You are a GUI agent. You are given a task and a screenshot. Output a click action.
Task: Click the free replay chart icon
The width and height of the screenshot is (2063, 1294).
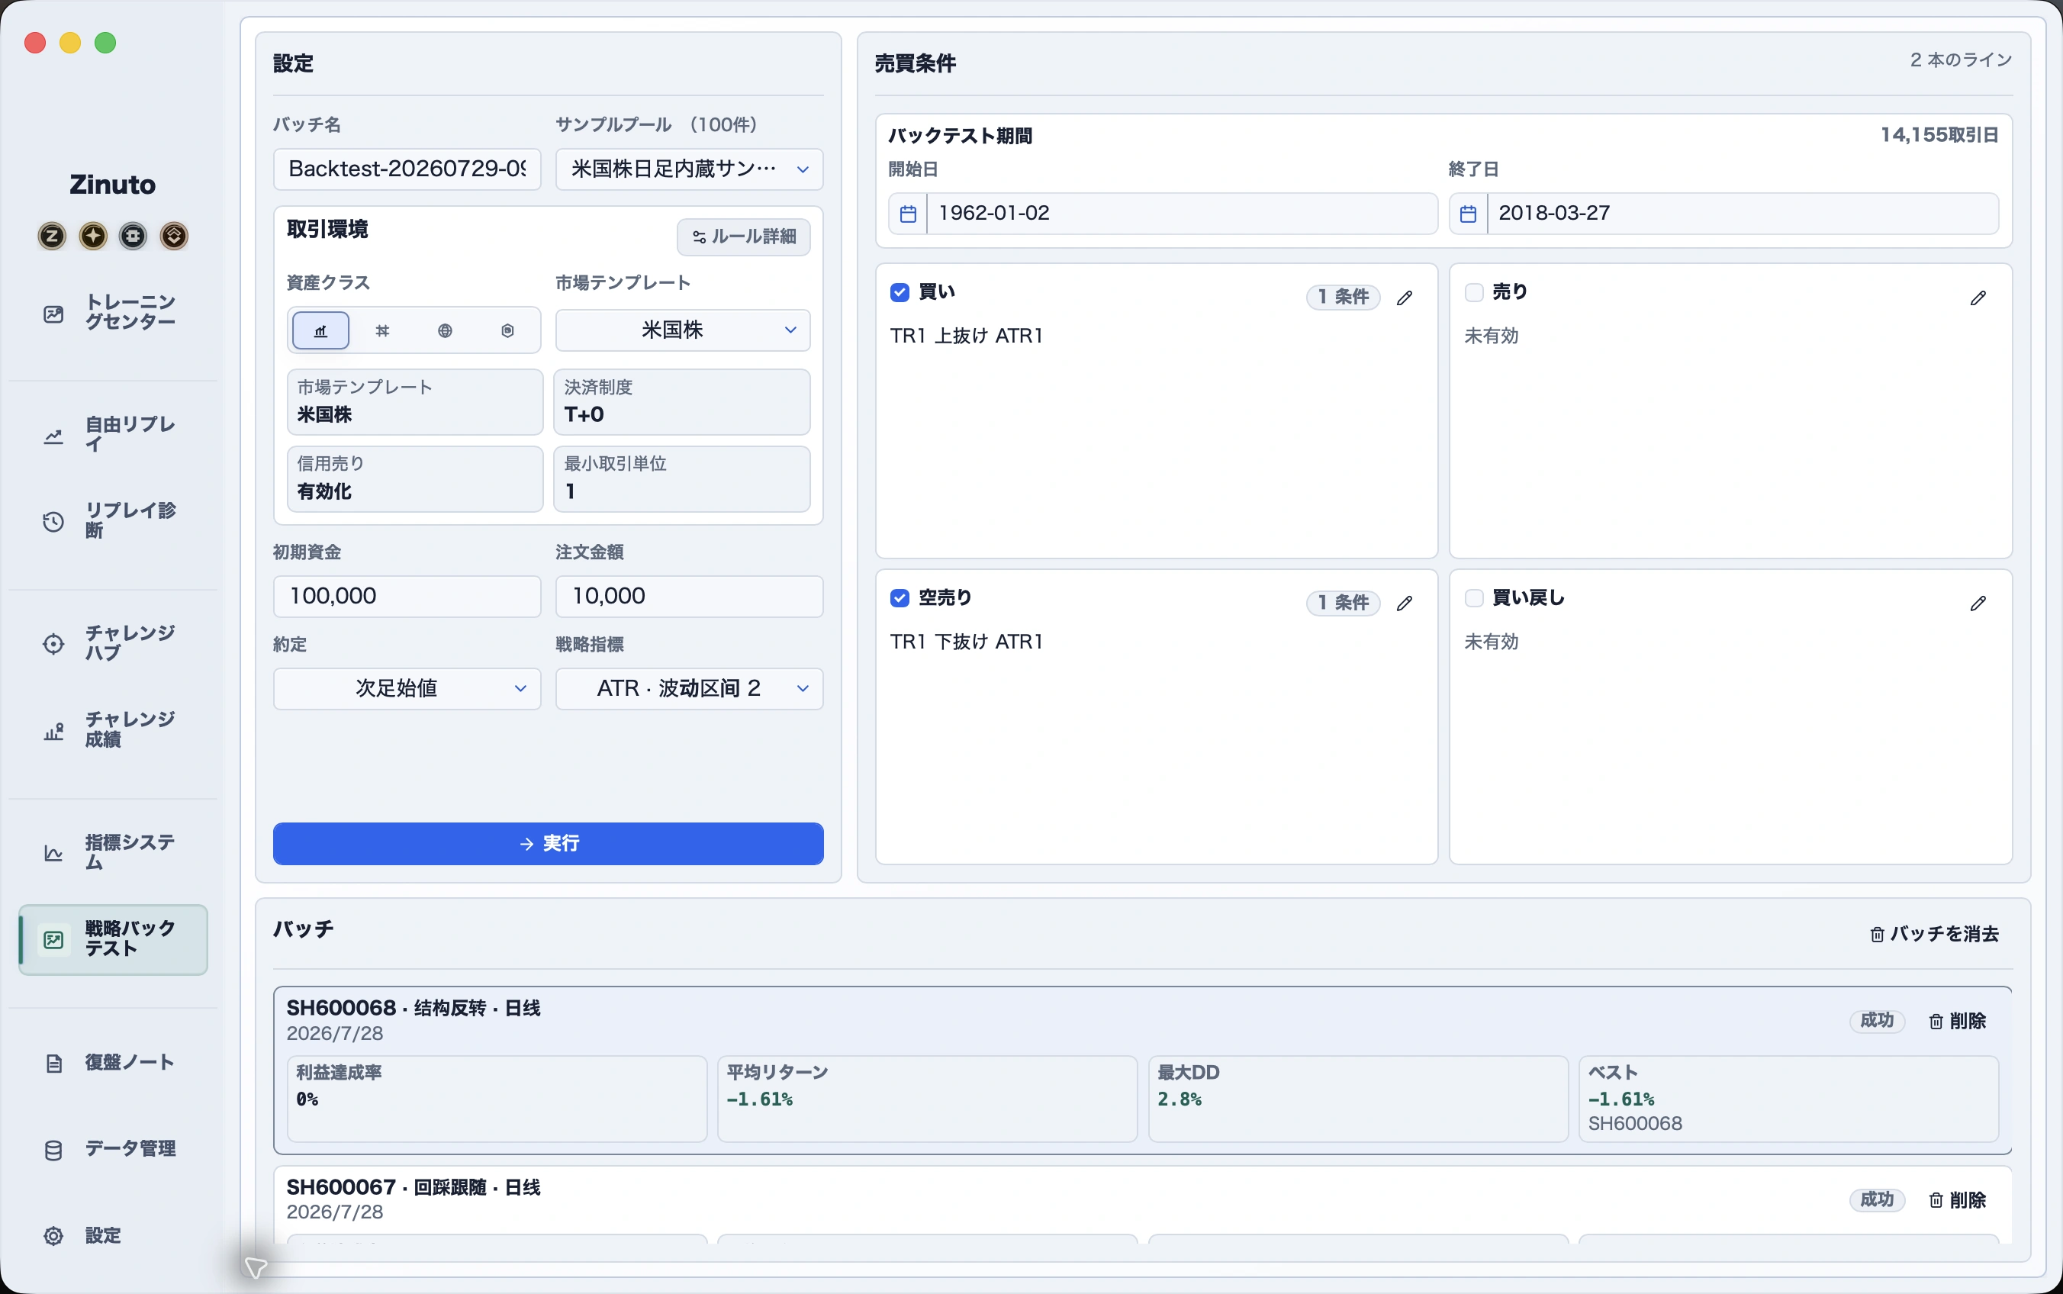(x=53, y=436)
